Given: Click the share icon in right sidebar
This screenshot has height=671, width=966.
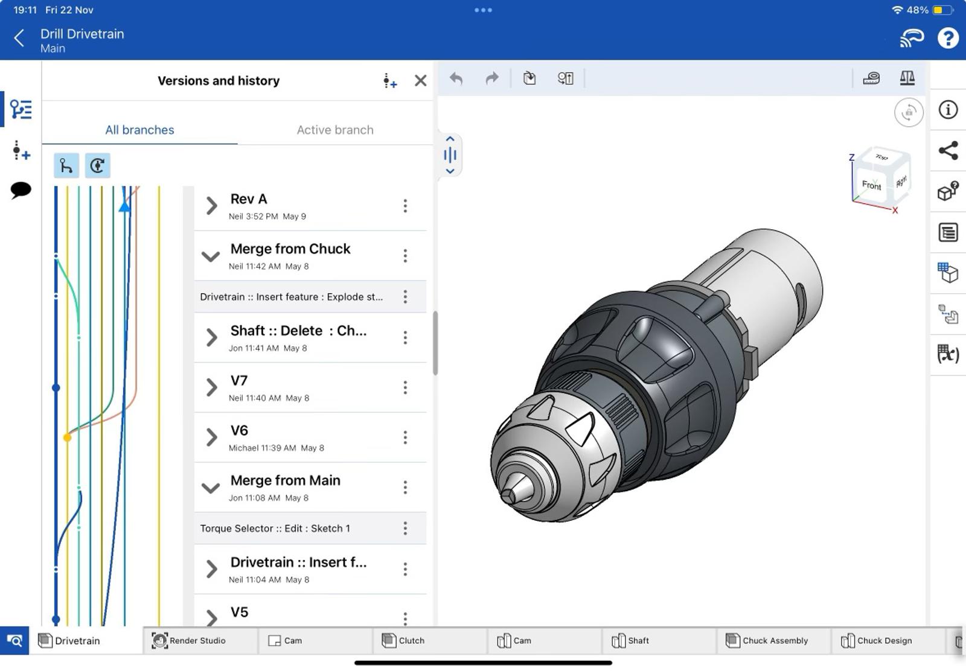Looking at the screenshot, I should (948, 151).
